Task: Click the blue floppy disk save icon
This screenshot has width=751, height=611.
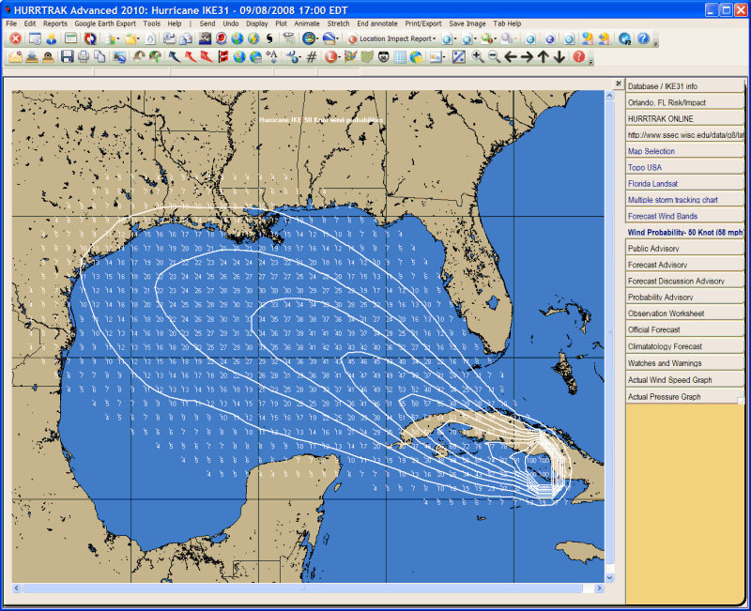Action: 67,57
